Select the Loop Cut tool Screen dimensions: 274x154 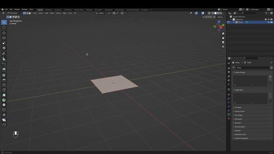[4, 85]
